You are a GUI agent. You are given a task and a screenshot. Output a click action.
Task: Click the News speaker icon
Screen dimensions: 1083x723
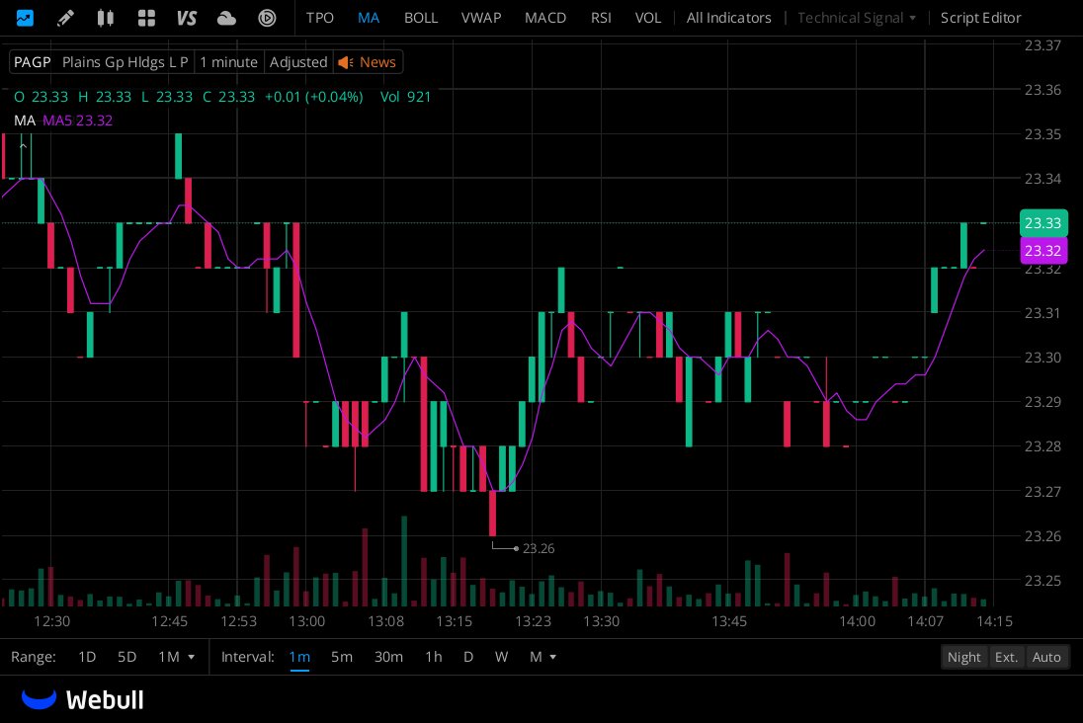[345, 62]
